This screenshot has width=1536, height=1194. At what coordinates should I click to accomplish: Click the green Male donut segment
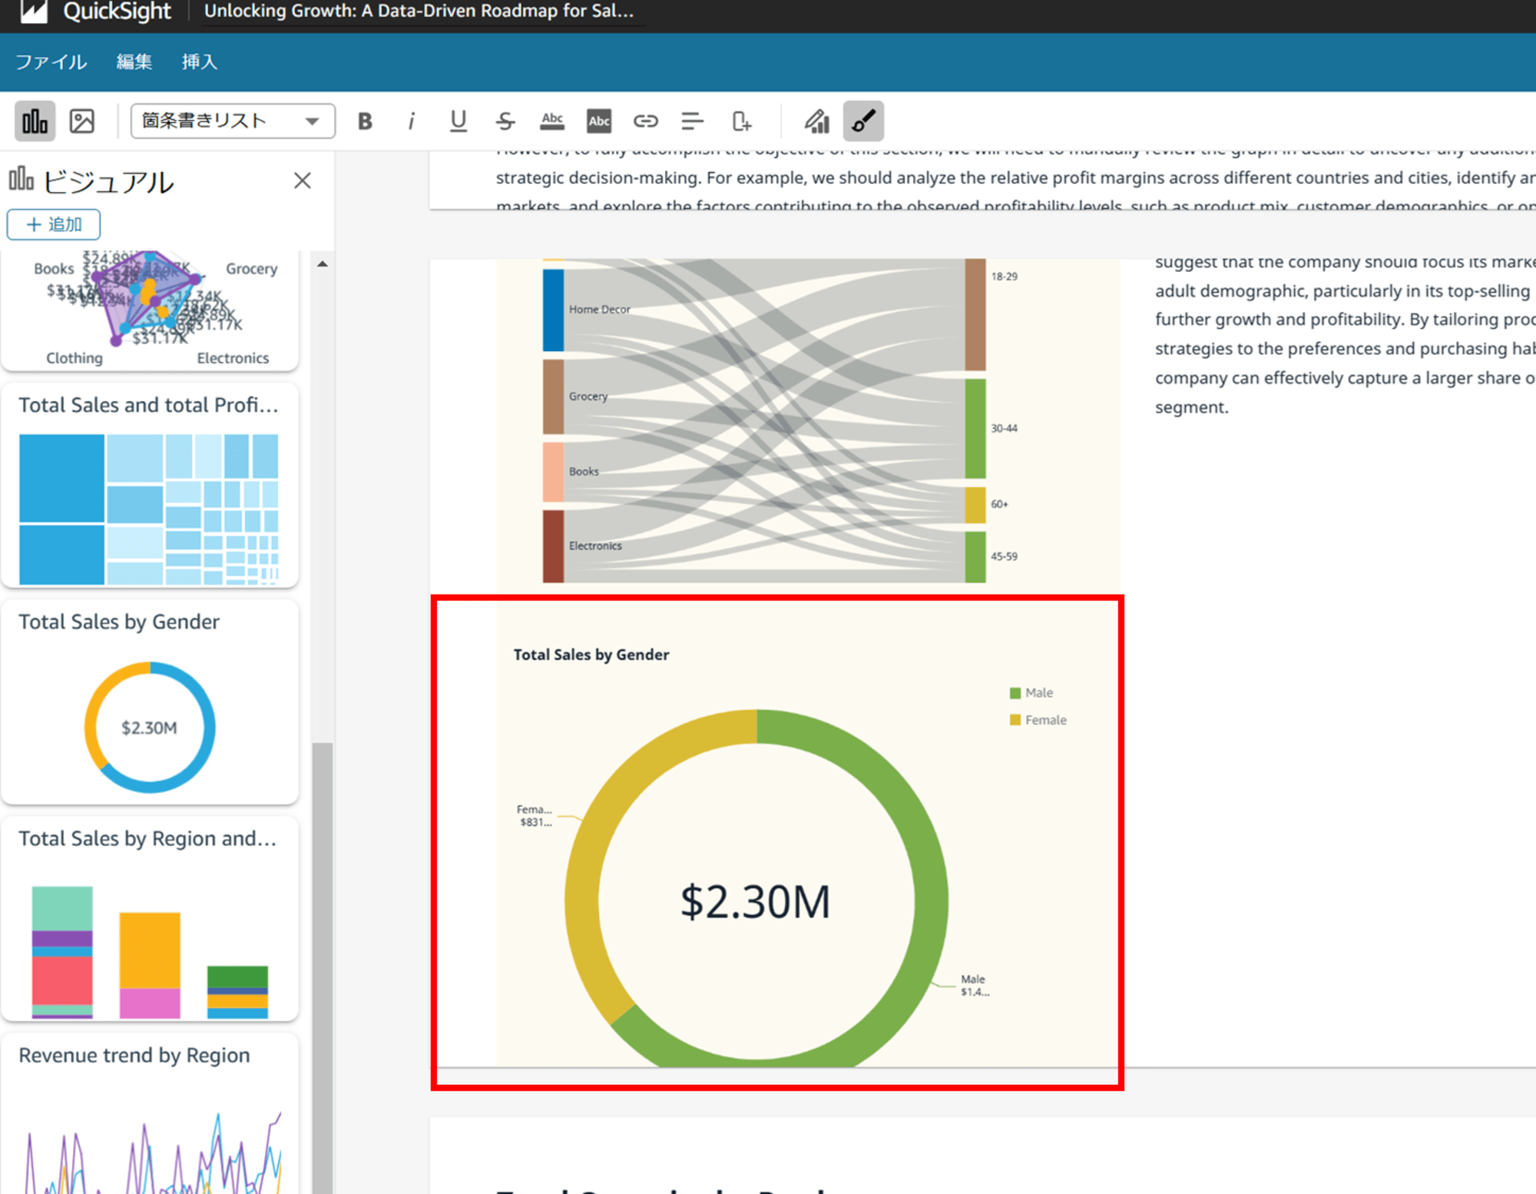[930, 899]
